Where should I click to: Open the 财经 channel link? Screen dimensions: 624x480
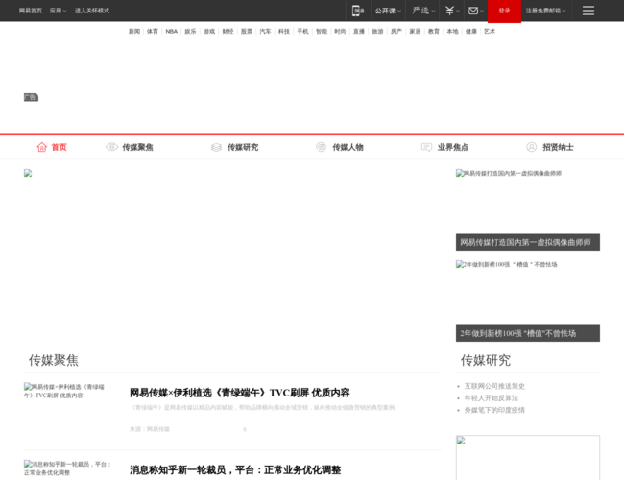(x=228, y=31)
